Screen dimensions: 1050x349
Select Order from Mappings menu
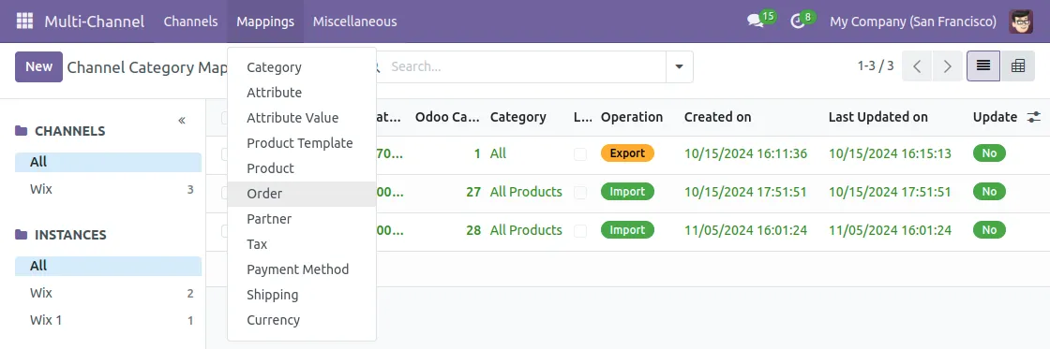tap(302, 194)
